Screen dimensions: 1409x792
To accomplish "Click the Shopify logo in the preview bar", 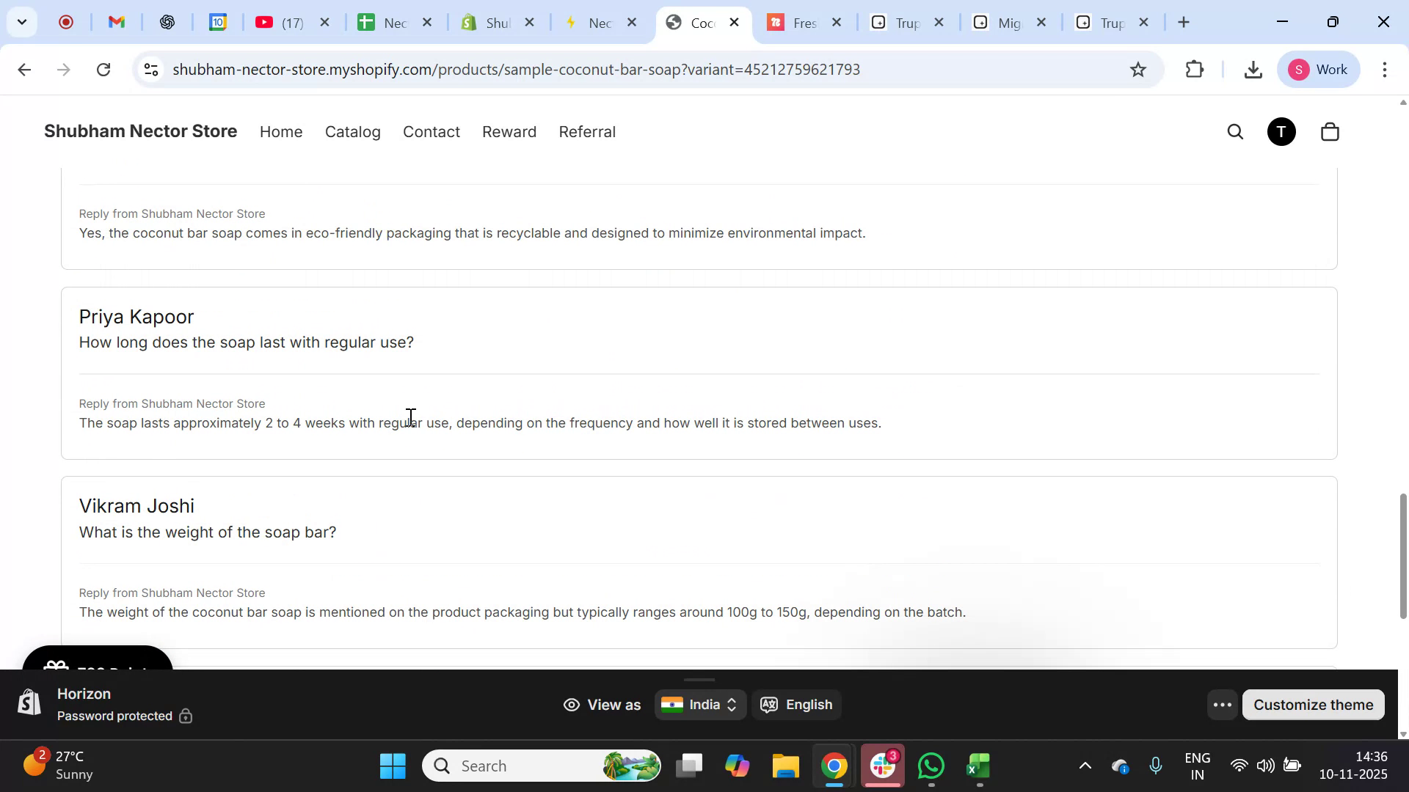I will [x=29, y=703].
